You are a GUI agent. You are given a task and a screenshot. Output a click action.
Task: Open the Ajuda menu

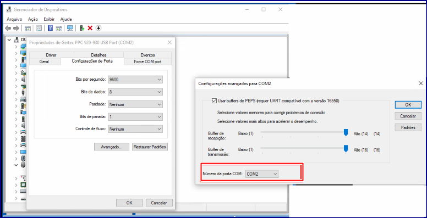66,19
